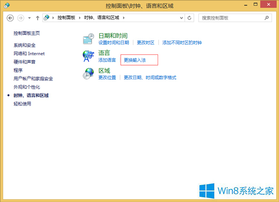279x202 pixels.
Task: Click 更换输入法 link
Action: click(135, 60)
